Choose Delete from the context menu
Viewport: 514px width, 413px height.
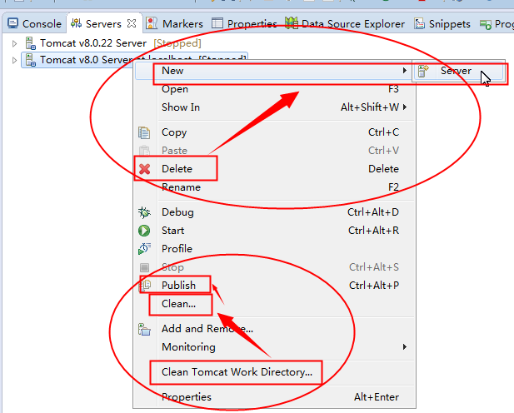click(x=275, y=169)
